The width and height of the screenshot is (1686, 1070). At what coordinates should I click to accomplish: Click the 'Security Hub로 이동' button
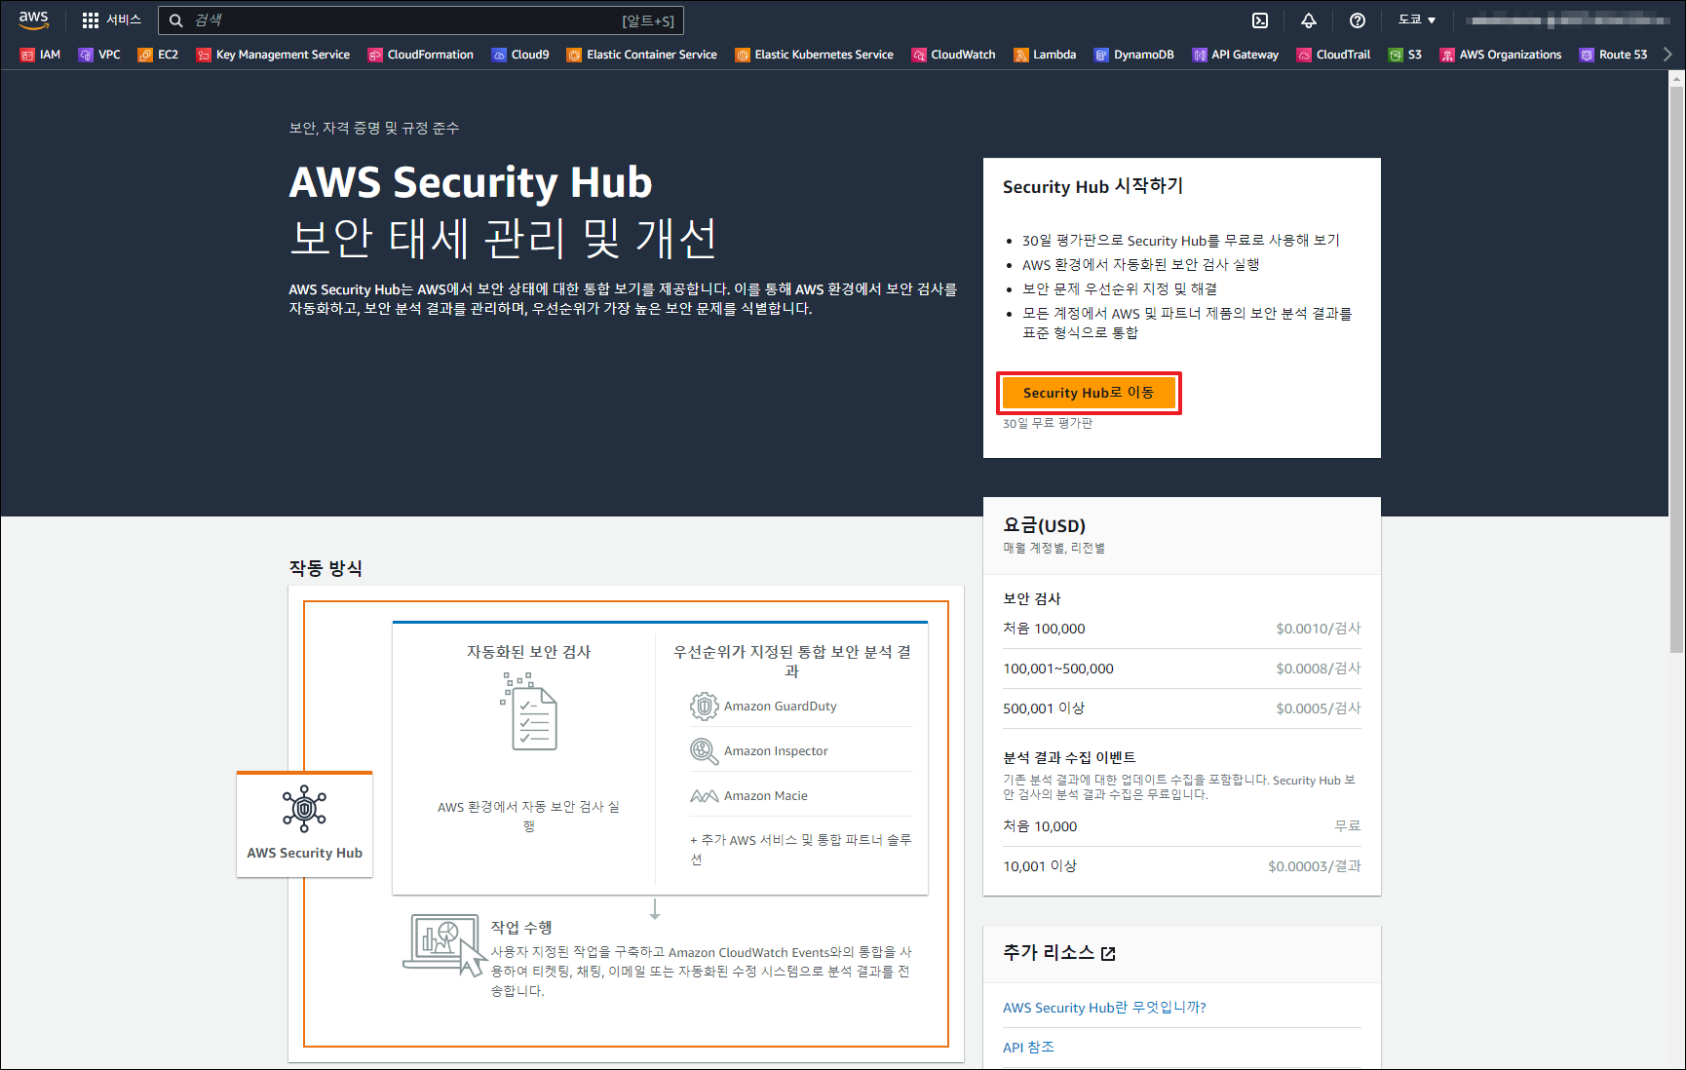coord(1089,393)
